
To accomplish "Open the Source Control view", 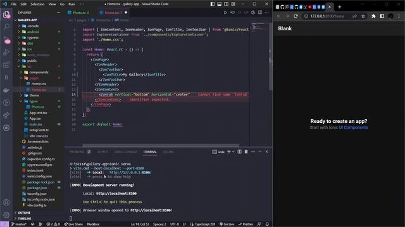I will 6,39.
